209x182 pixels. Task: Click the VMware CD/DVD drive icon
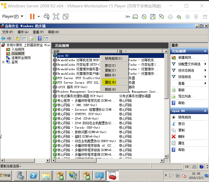point(144,17)
